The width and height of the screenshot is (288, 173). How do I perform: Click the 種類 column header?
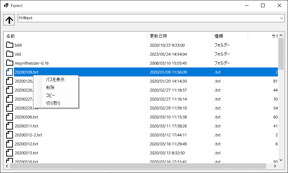230,36
